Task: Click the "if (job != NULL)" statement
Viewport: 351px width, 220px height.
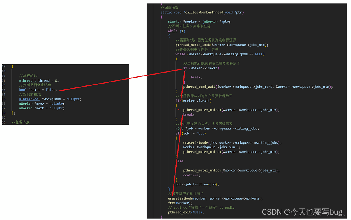Action: click(191, 133)
